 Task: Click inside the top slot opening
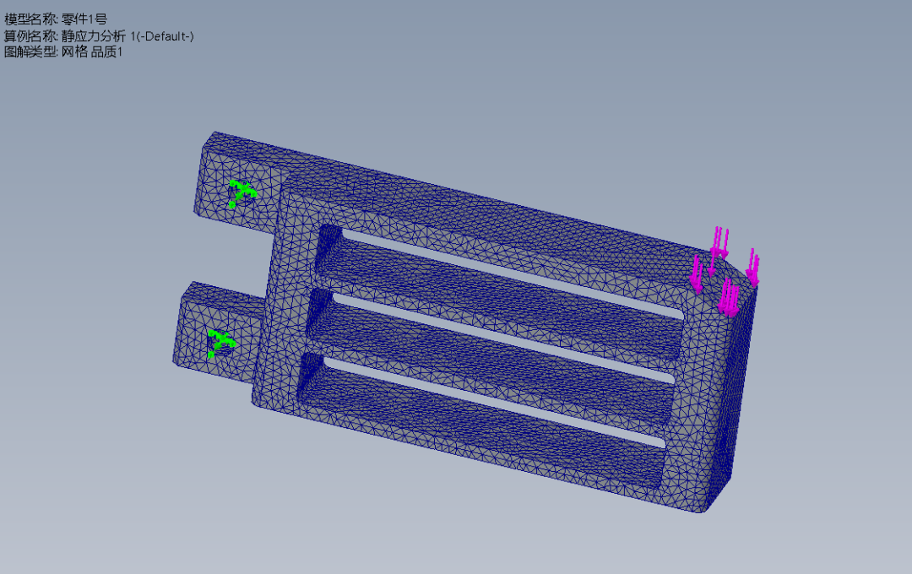point(507,274)
